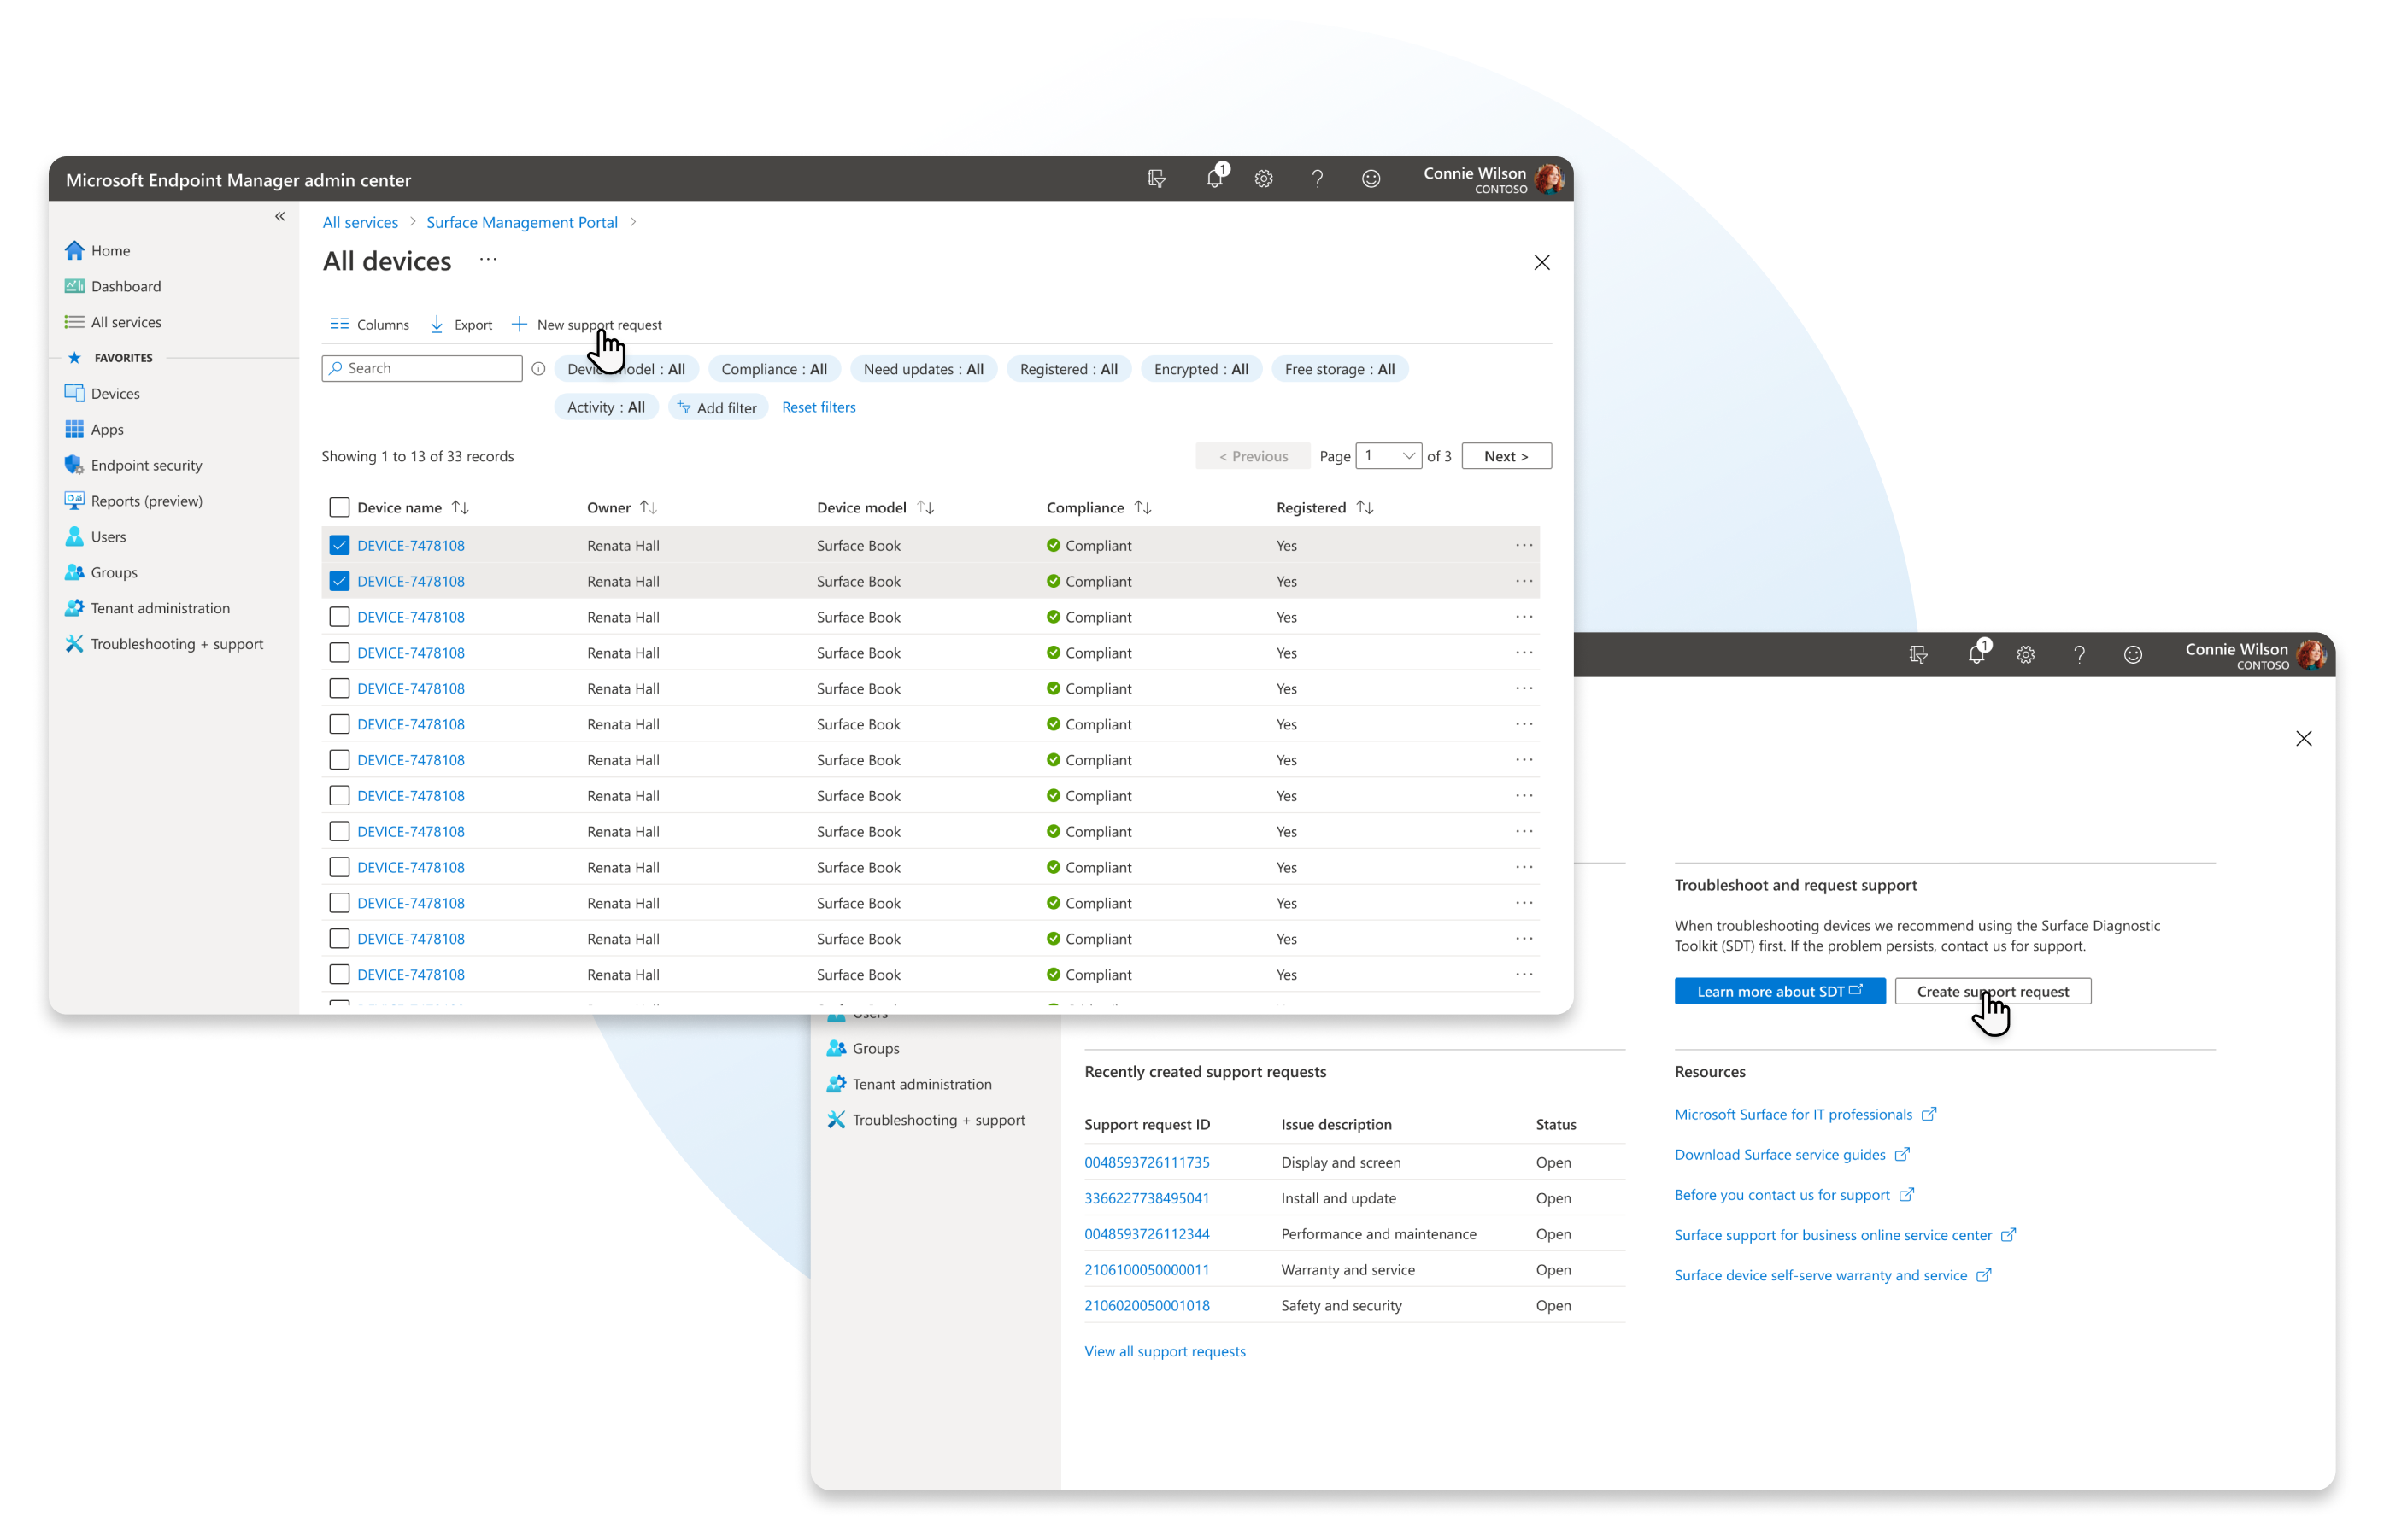
Task: Sort by Device model column arrows
Action: (925, 508)
